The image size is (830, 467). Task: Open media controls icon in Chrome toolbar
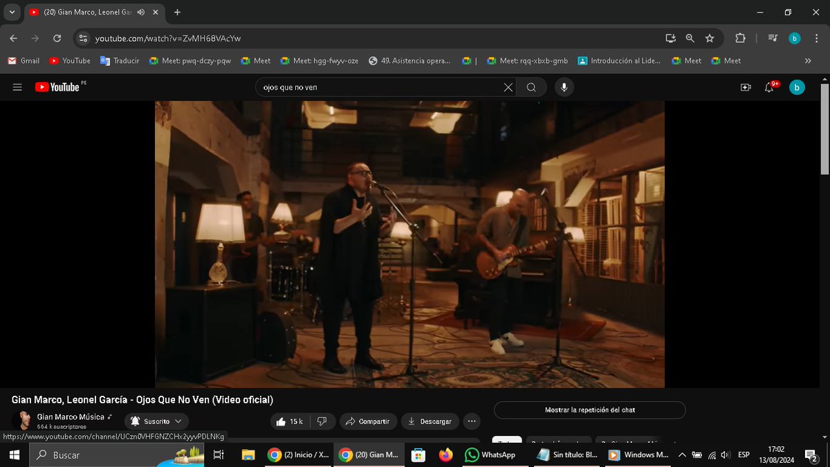click(x=773, y=39)
